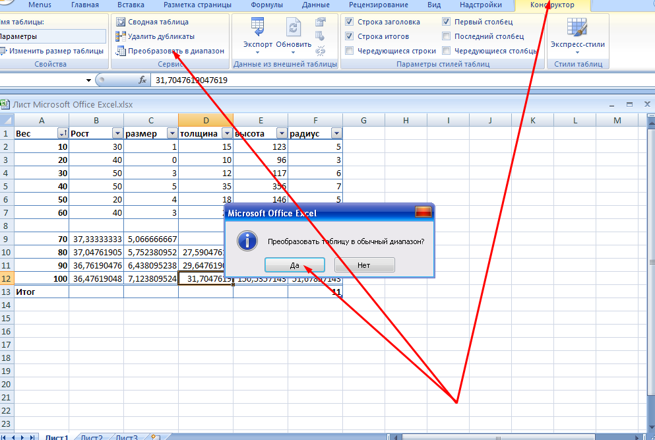This screenshot has height=440, width=655.
Task: Enable Banded Columns (Чередующиеся столбцы) checkbox
Action: [x=446, y=51]
